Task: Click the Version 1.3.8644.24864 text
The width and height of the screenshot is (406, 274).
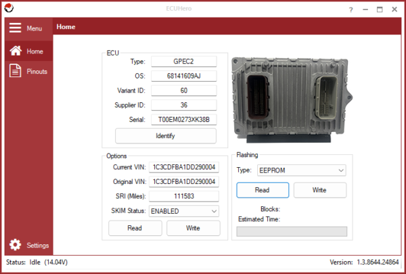Action: 364,262
